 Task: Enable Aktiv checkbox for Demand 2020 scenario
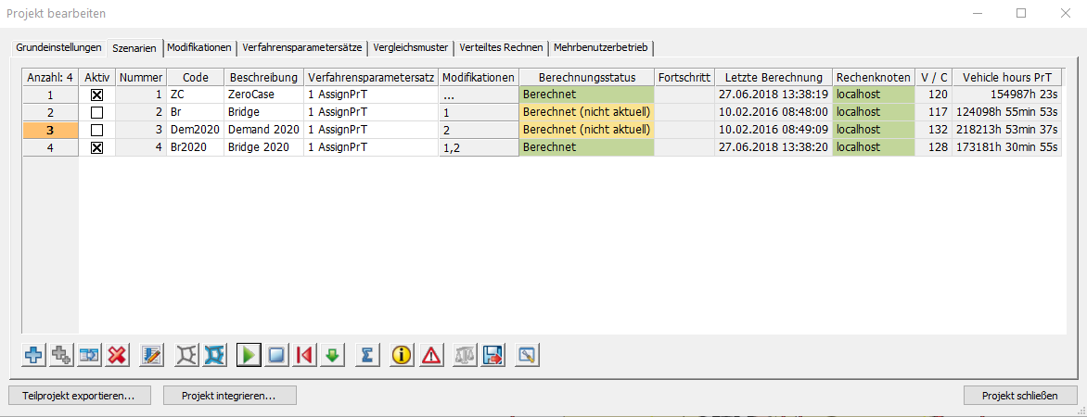[x=96, y=130]
